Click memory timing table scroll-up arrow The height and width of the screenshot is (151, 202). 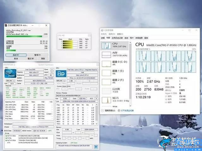97,105
